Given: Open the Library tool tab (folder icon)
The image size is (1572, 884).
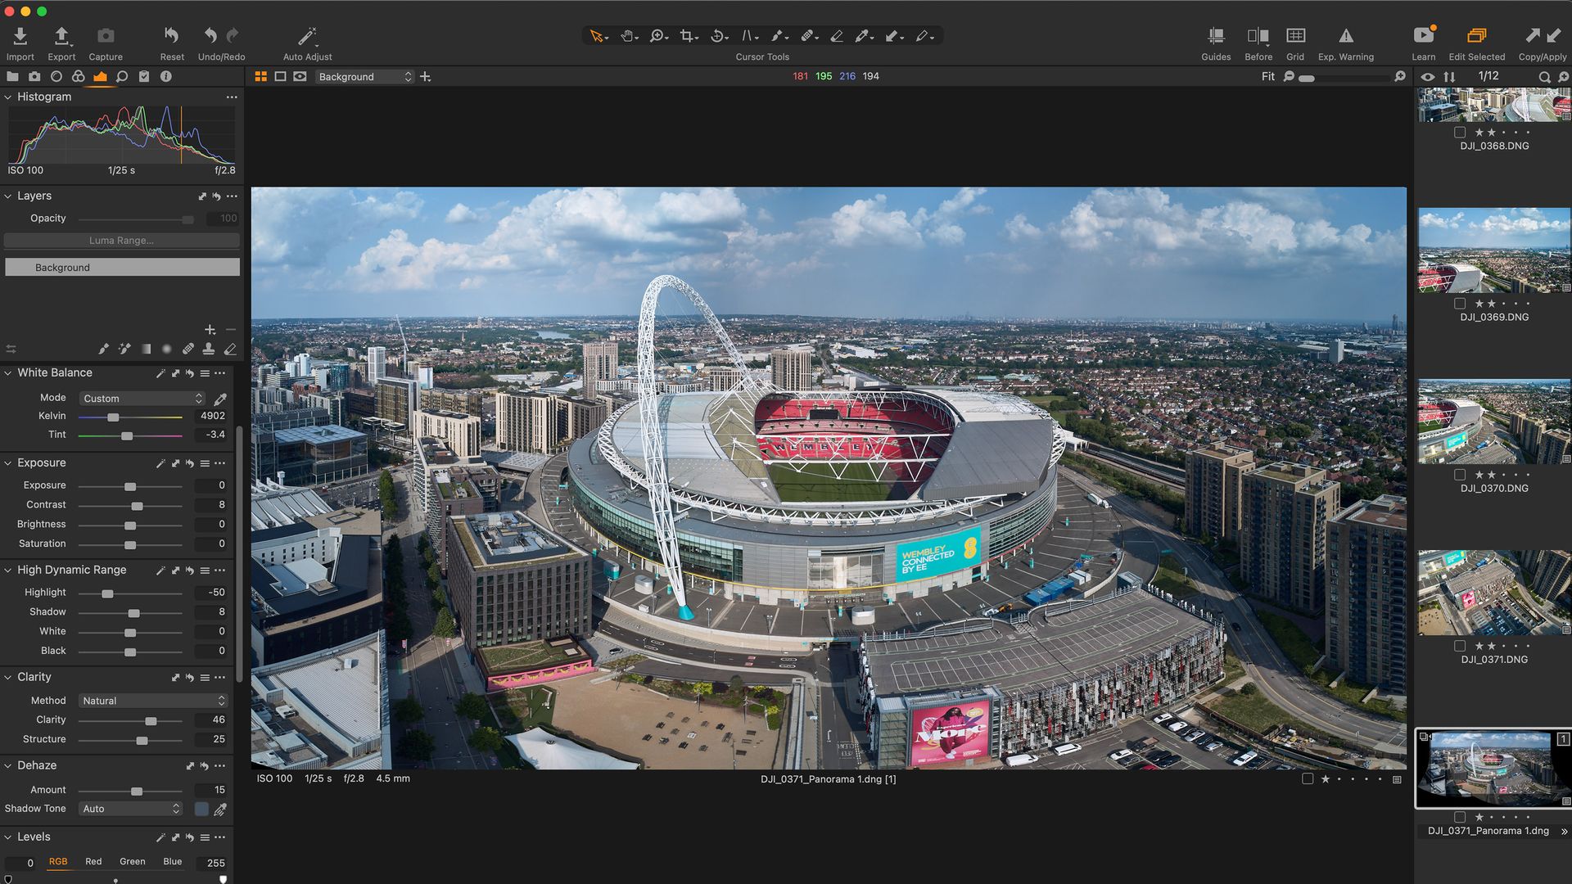Looking at the screenshot, I should [x=12, y=76].
